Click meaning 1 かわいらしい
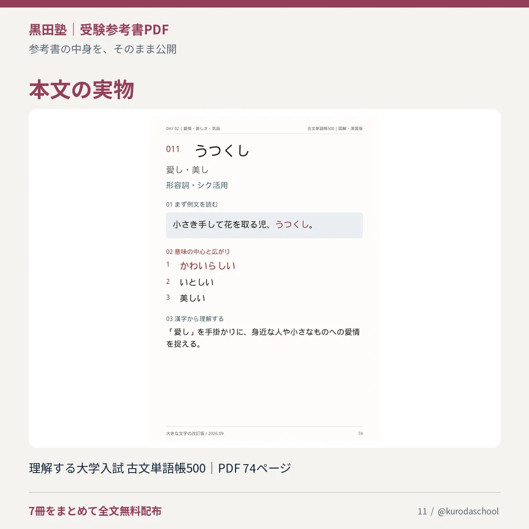The height and width of the screenshot is (529, 529). click(x=208, y=266)
